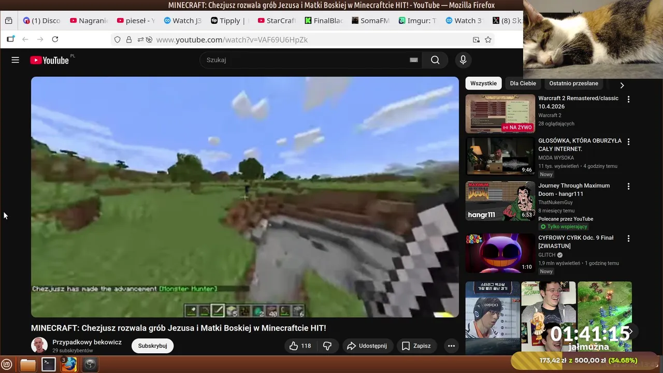Screen dimensions: 663x373
Task: Switch to the StarCraft tab
Action: coord(276,21)
